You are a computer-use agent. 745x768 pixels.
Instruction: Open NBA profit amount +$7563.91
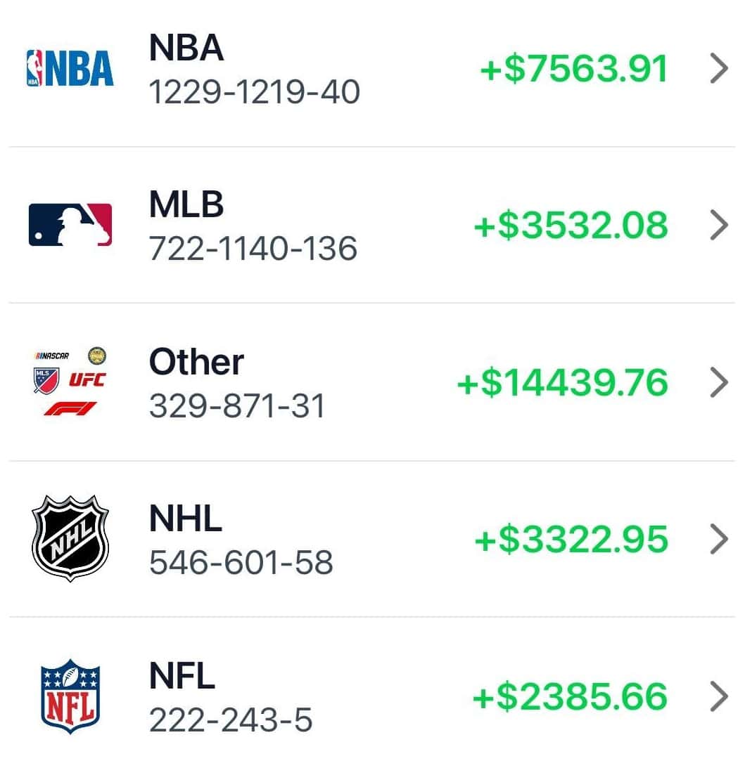click(573, 70)
